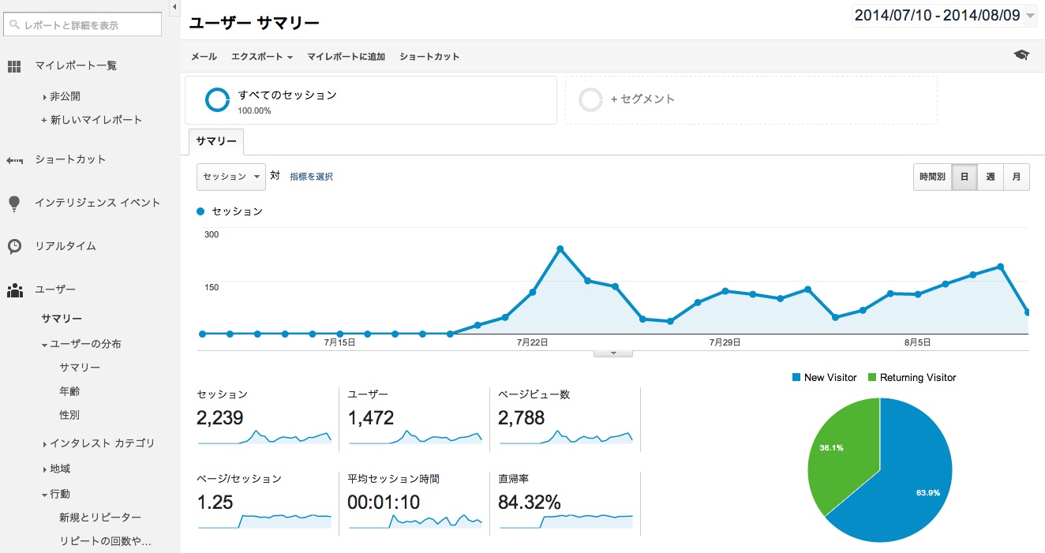
Task: Open the セッション metric dropdown
Action: [230, 177]
